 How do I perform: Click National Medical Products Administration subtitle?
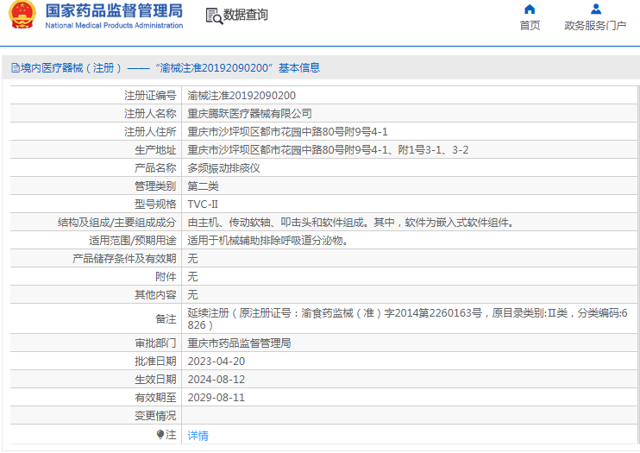[114, 25]
